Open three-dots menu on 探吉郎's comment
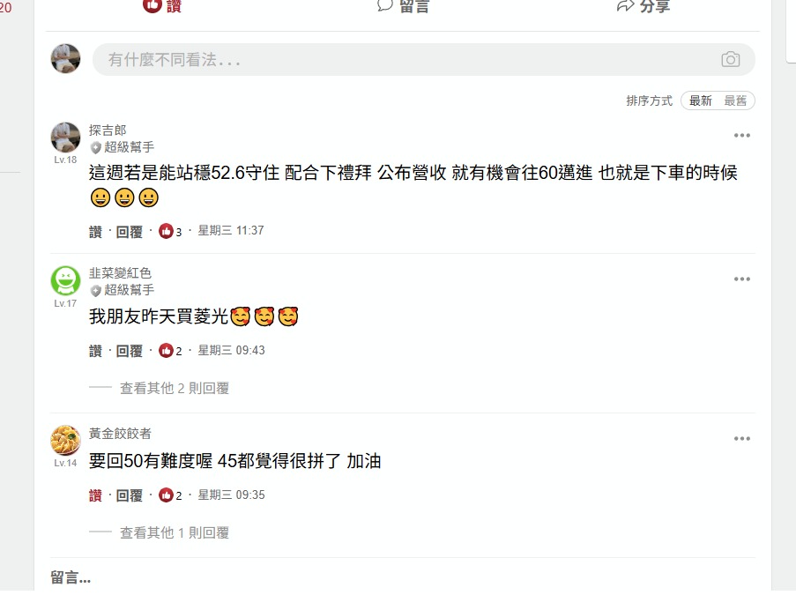This screenshot has height=595, width=796. 741,135
